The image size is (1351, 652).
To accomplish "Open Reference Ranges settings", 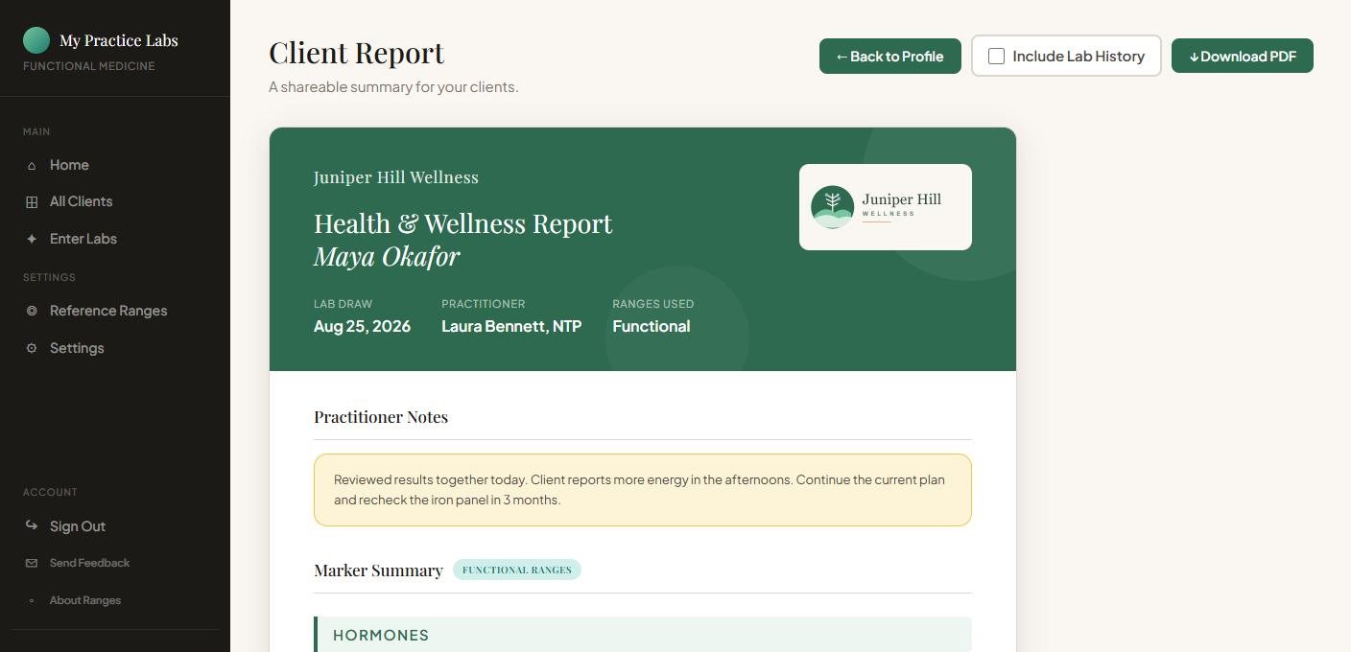I will point(115,311).
